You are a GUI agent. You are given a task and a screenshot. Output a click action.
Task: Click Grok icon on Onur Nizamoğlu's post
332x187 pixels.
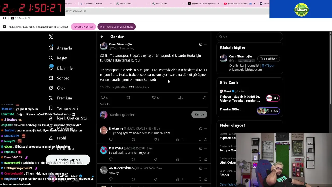pos(200,44)
